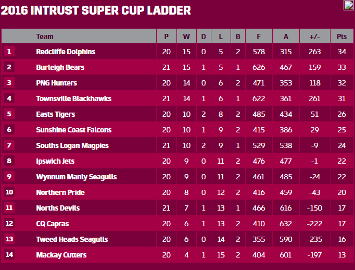The height and width of the screenshot is (270, 355).
Task: Open the Sunshine Coast Falcons entry
Action: click(x=73, y=130)
